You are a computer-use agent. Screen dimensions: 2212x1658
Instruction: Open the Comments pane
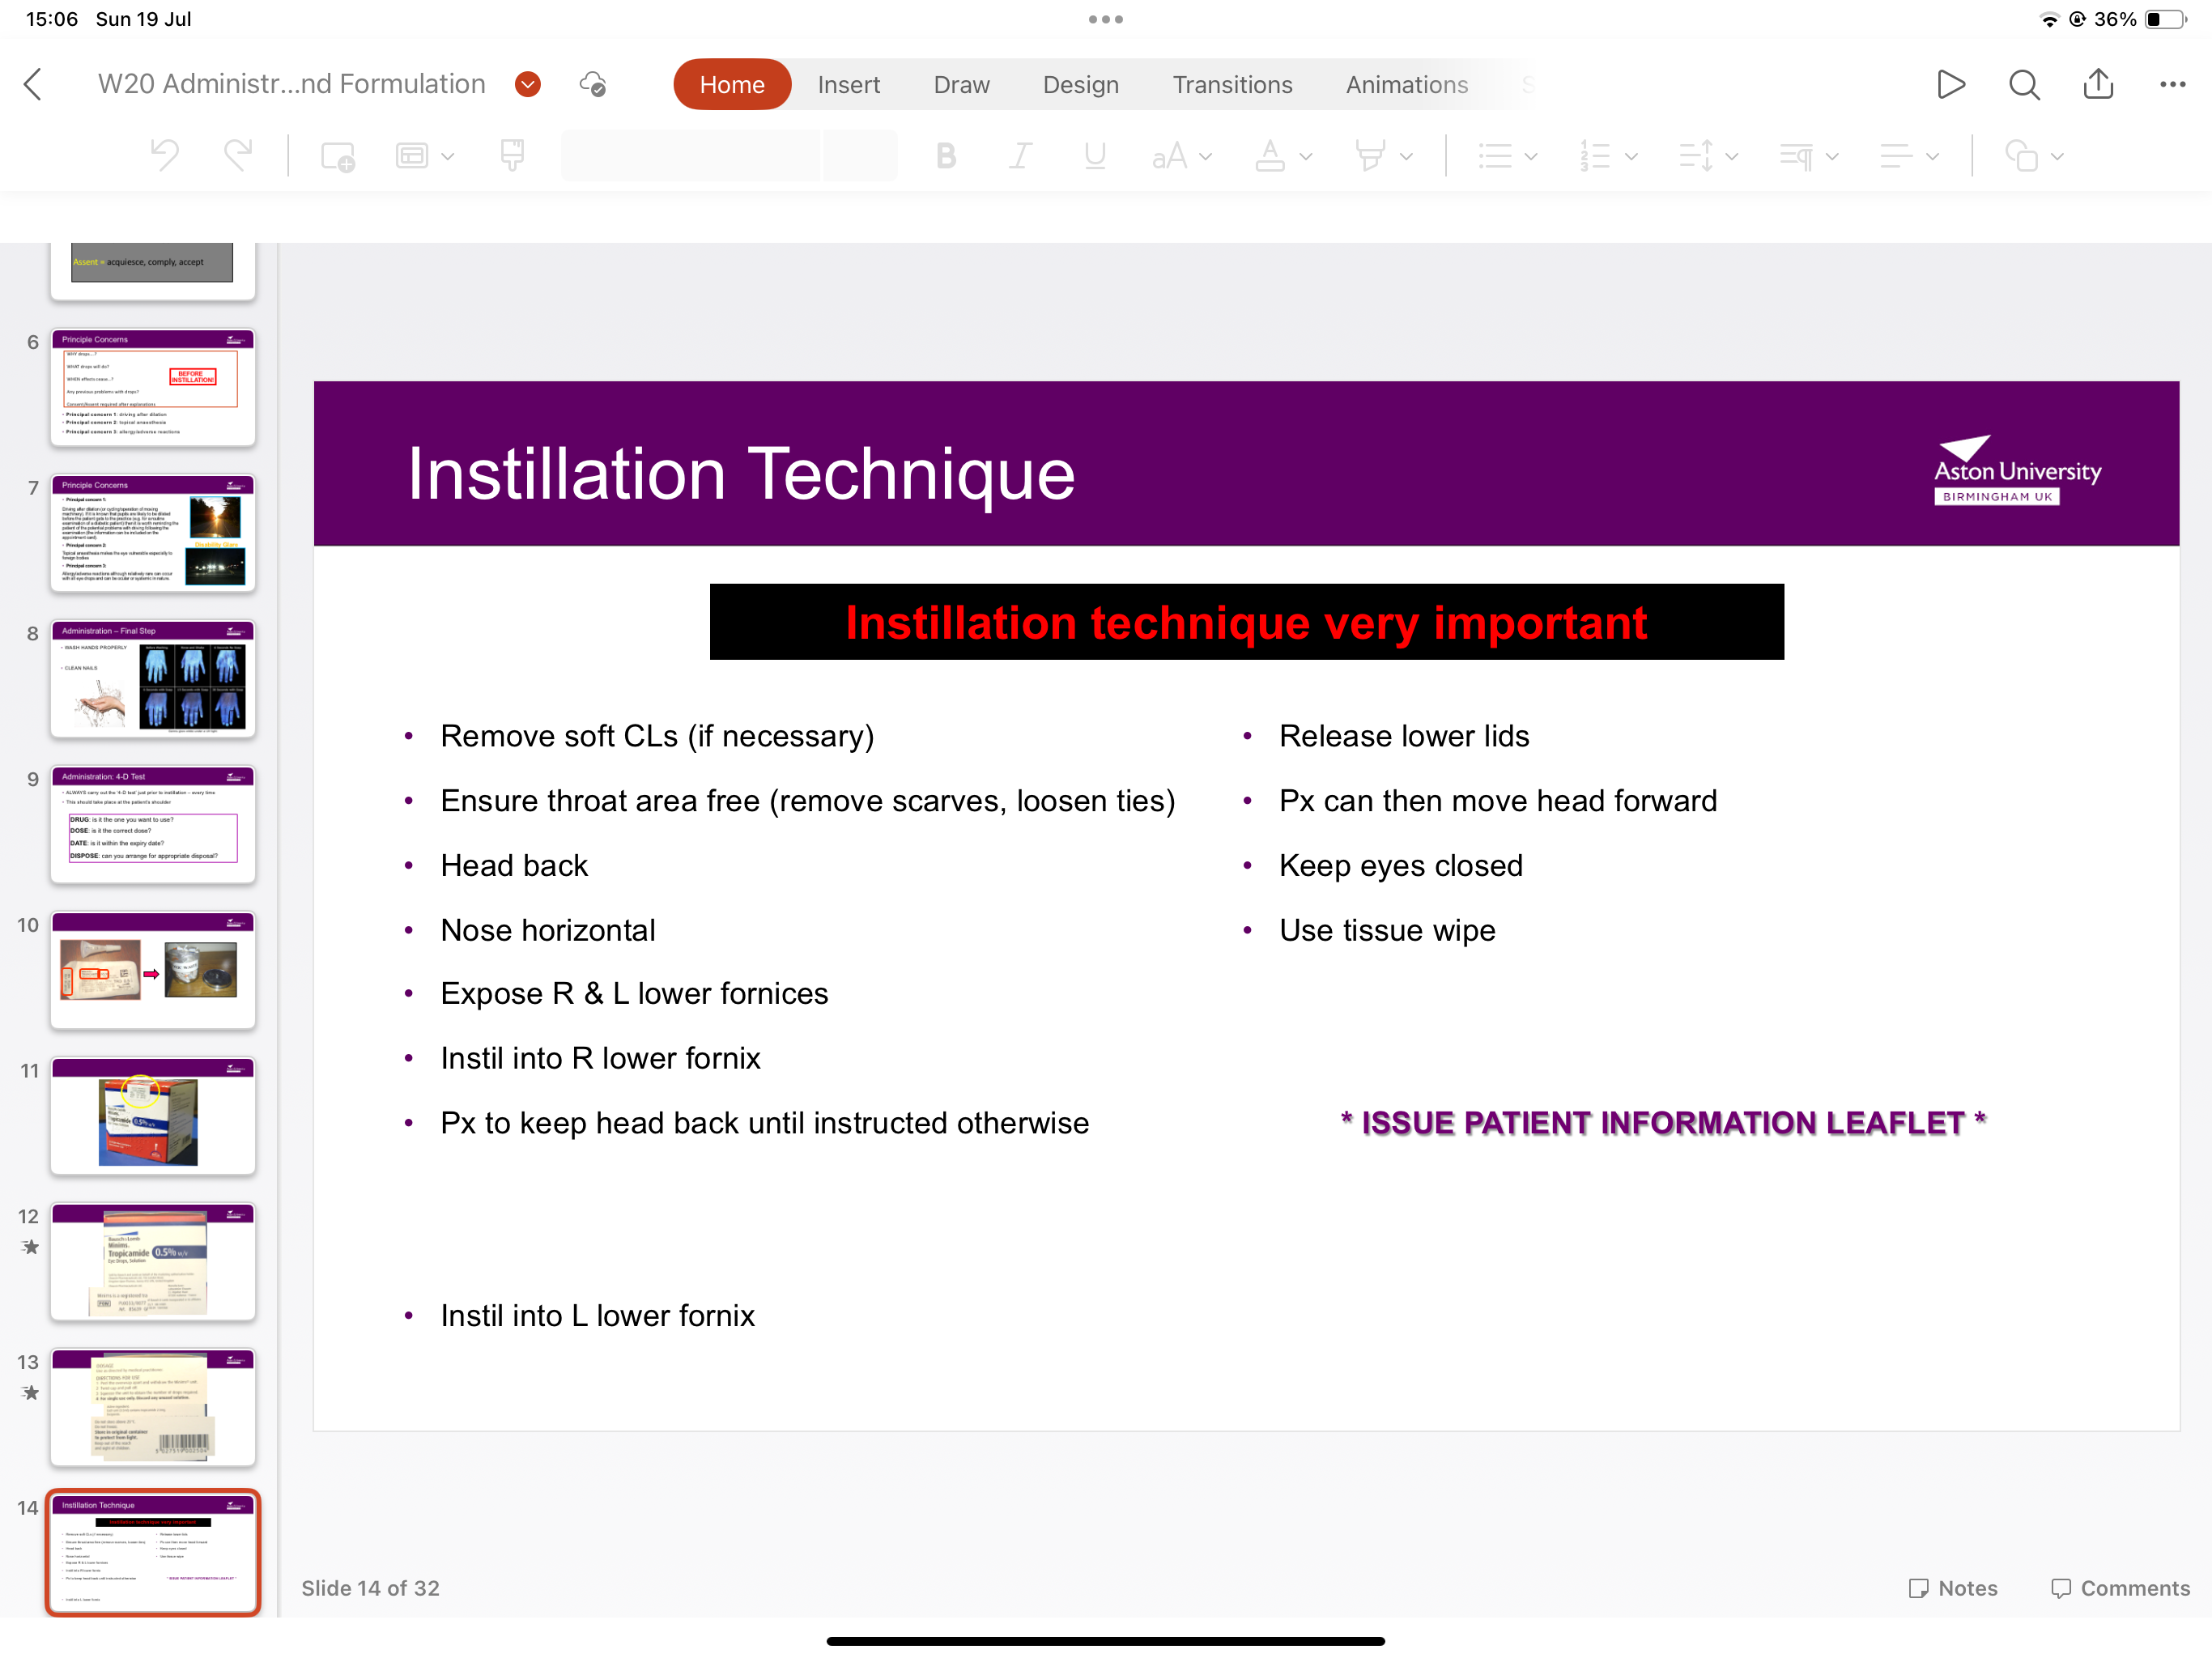pyautogui.click(x=2120, y=1588)
